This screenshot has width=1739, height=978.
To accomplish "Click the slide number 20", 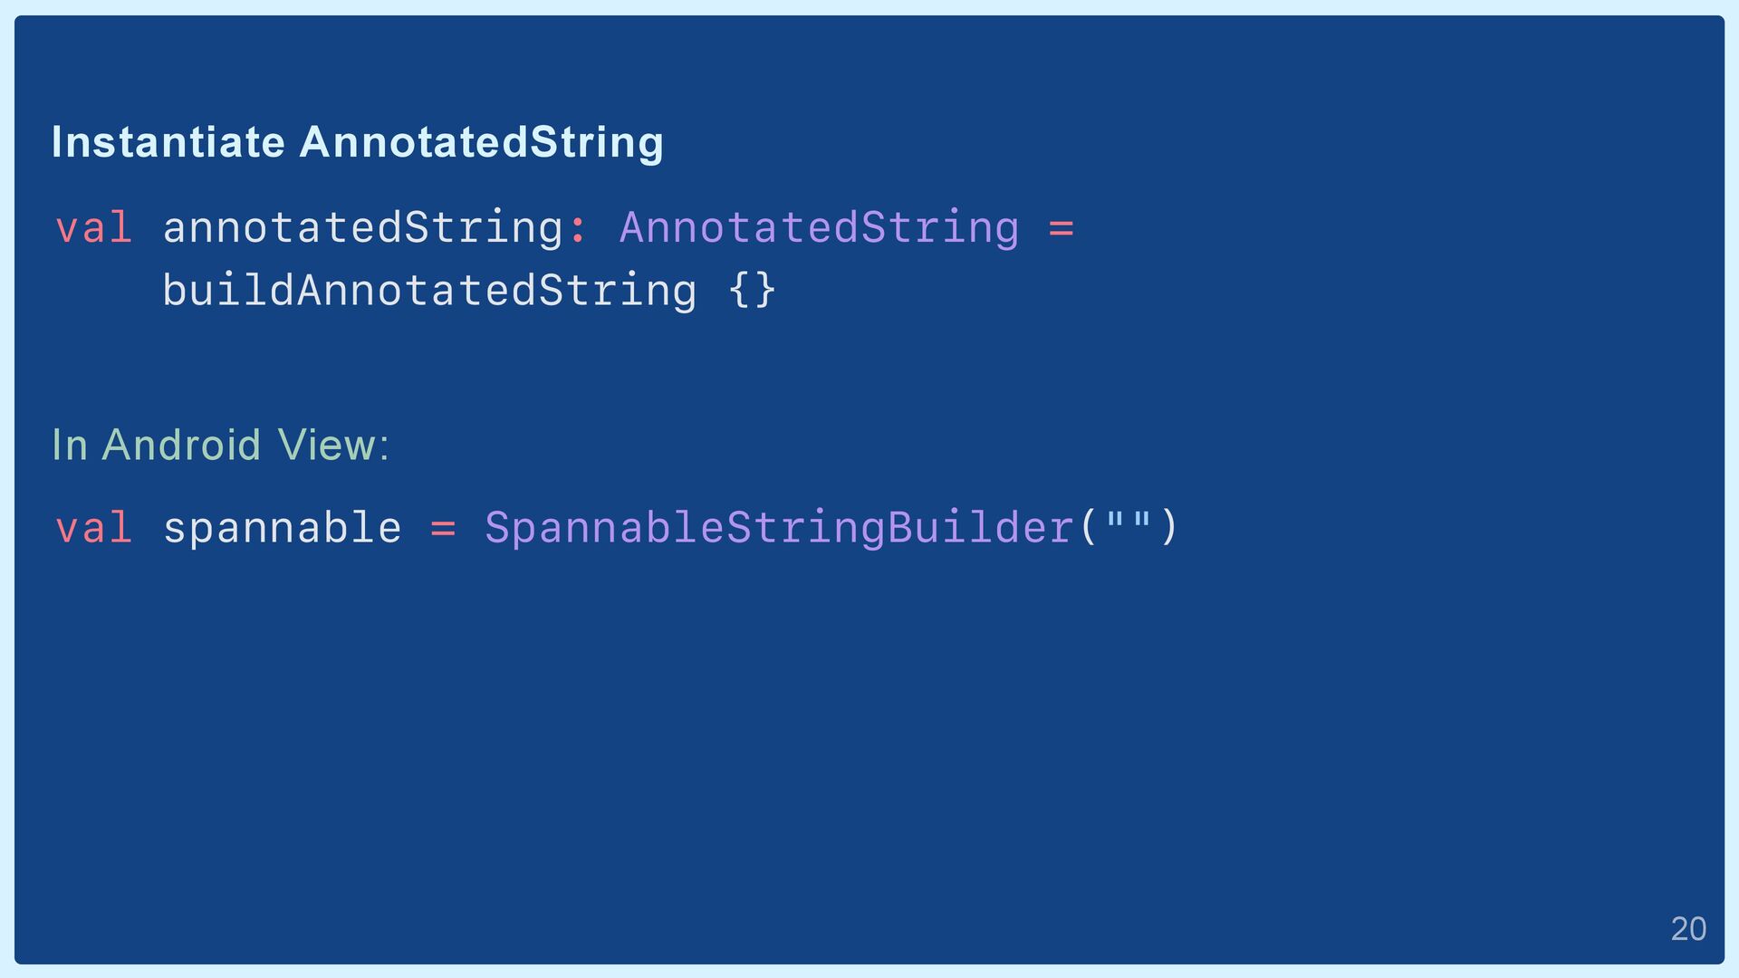I will [x=1688, y=929].
